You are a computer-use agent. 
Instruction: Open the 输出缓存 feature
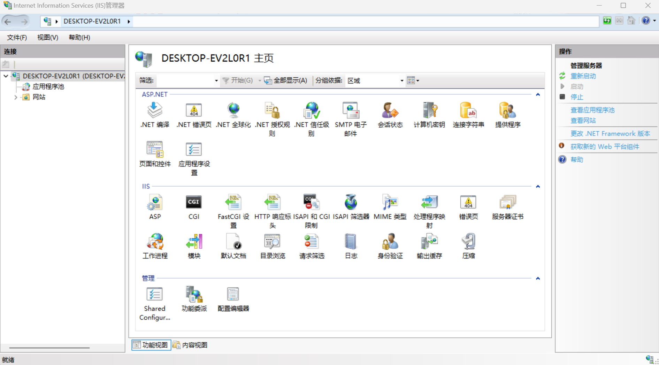click(429, 246)
